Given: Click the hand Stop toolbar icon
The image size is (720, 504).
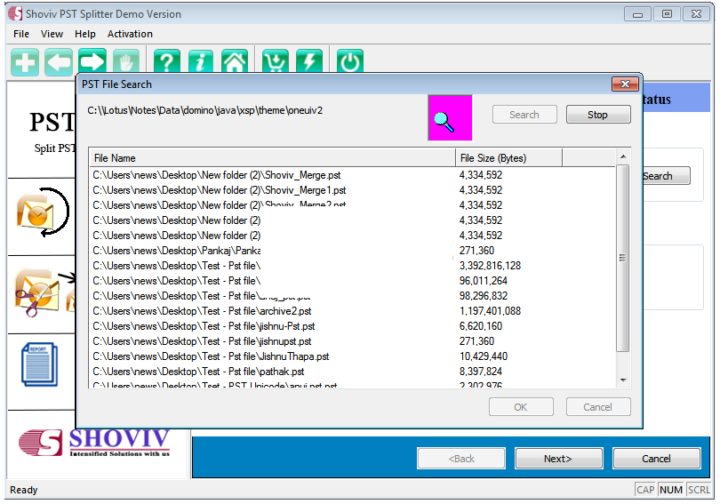Looking at the screenshot, I should click(126, 61).
